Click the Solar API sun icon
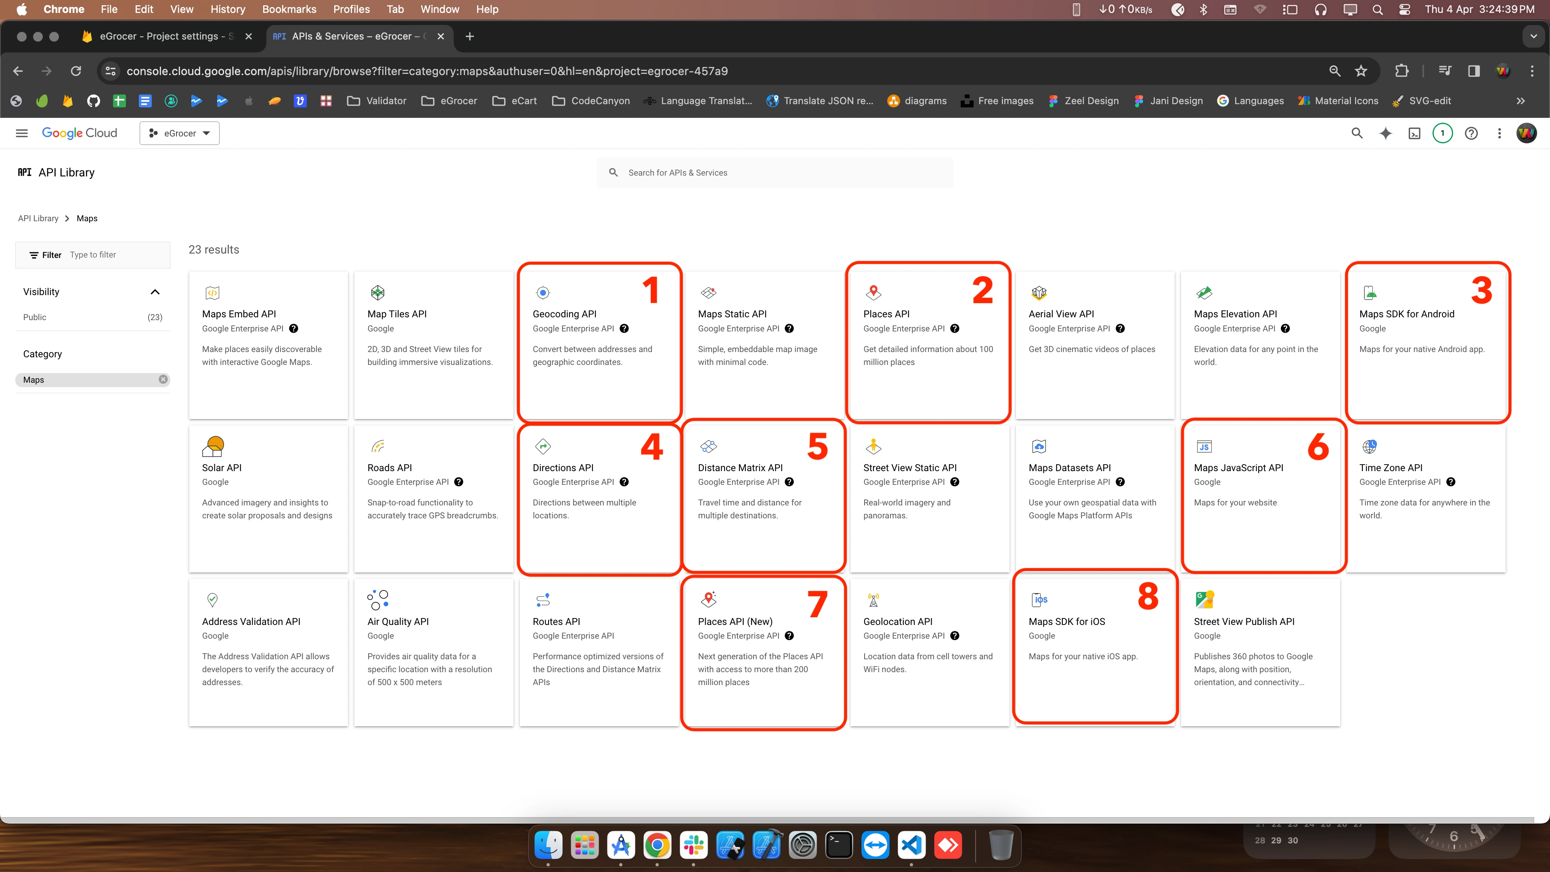 [212, 446]
